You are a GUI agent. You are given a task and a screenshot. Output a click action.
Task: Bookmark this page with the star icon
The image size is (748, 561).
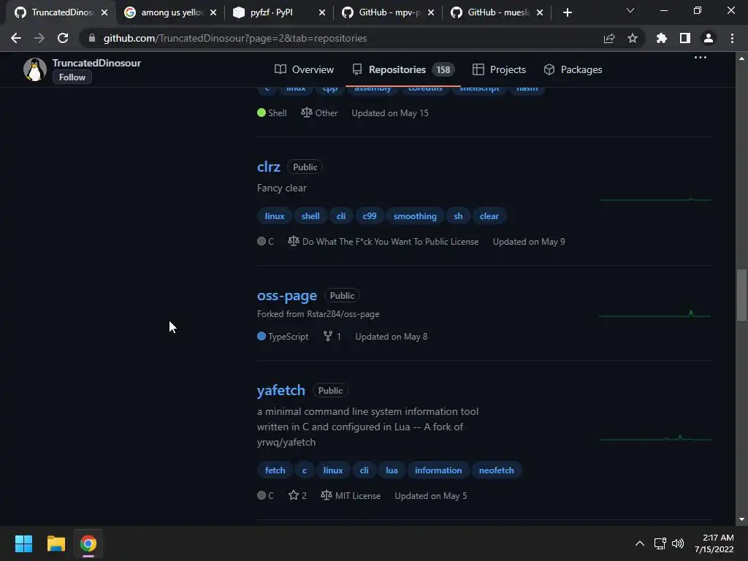(x=633, y=38)
